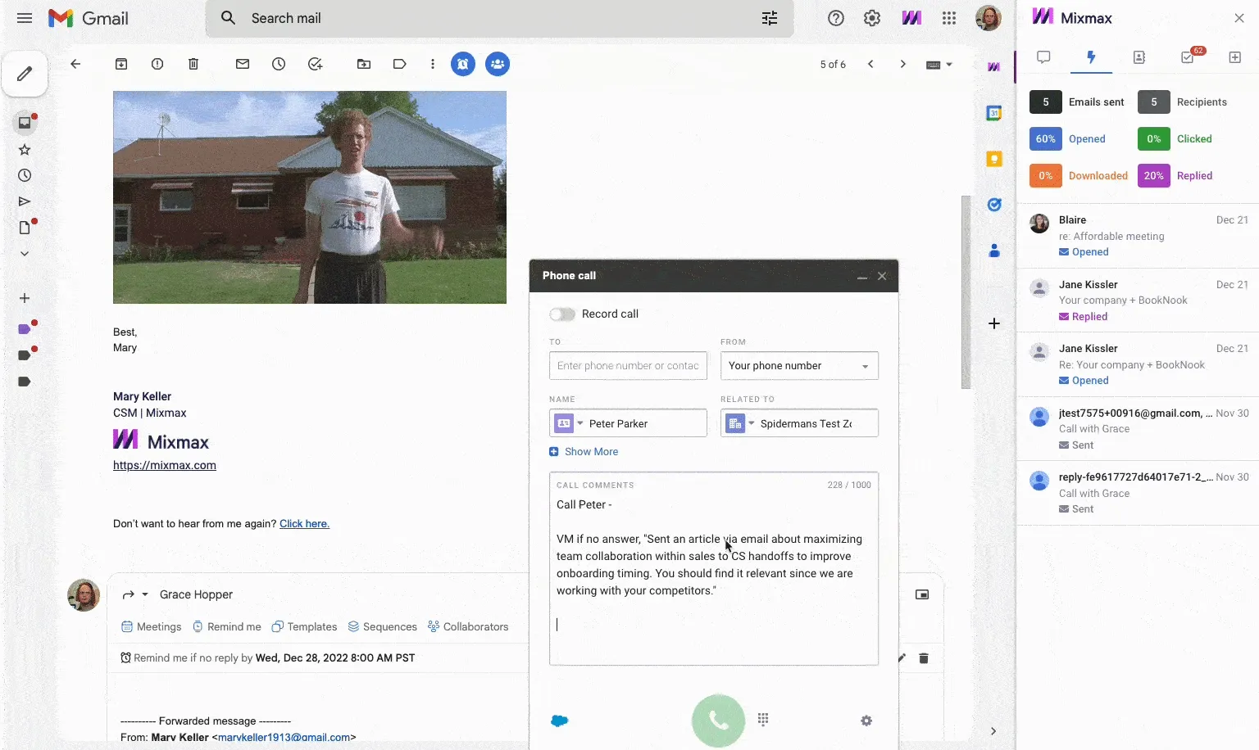The width and height of the screenshot is (1259, 750).
Task: Delete the email with trash icon
Action: 193,64
